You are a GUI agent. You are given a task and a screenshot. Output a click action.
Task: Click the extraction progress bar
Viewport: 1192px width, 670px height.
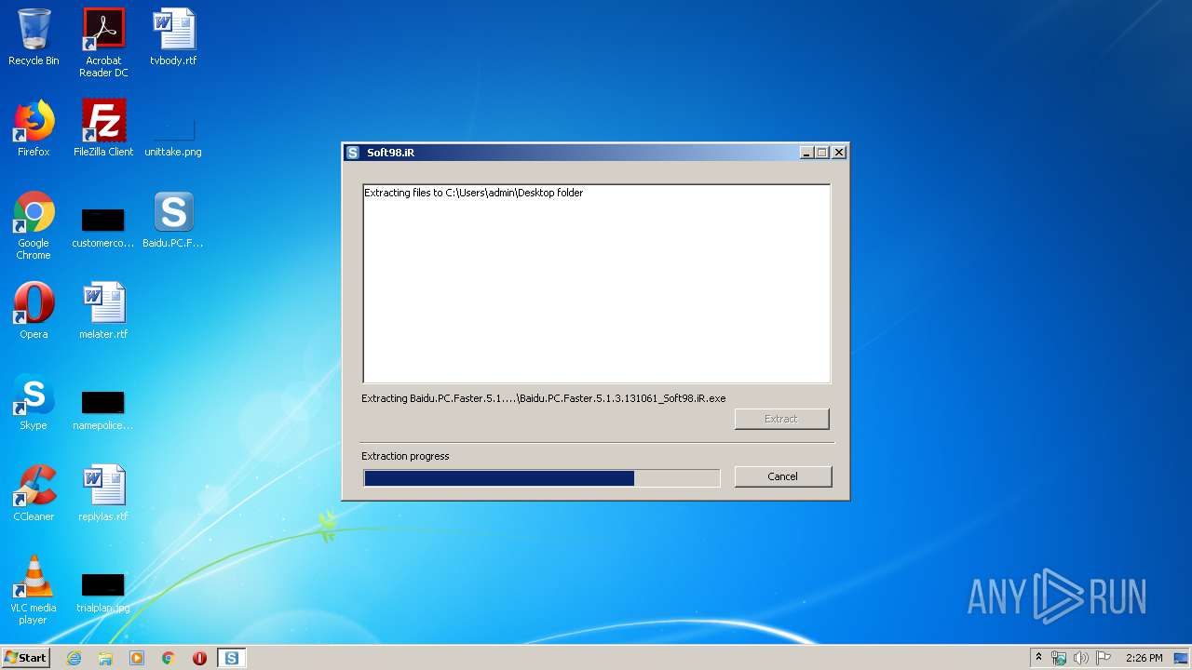coord(541,478)
